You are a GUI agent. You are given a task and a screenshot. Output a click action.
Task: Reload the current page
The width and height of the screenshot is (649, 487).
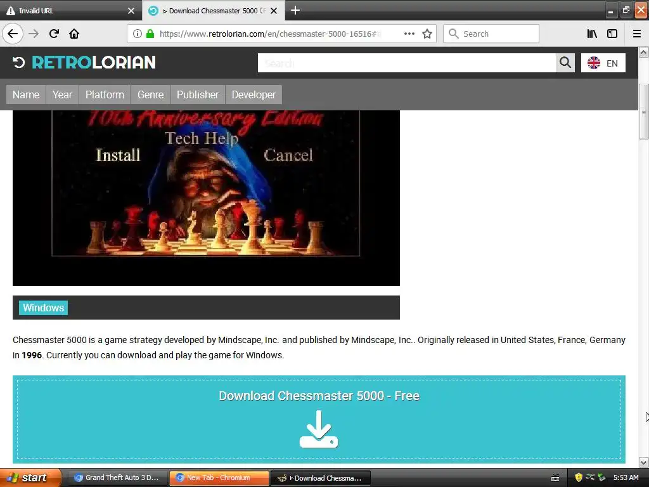point(54,34)
